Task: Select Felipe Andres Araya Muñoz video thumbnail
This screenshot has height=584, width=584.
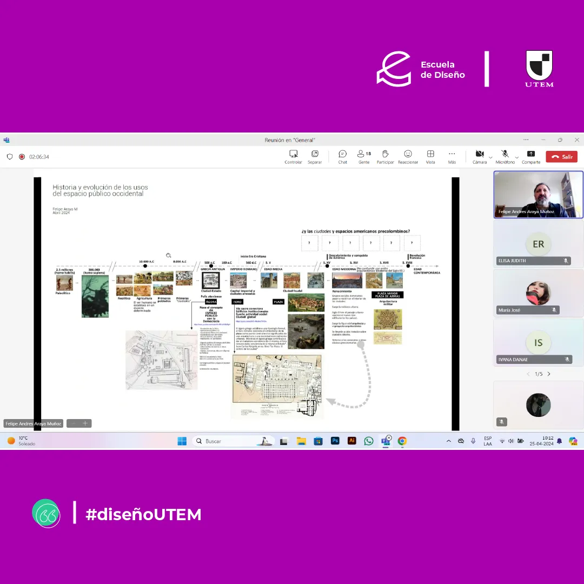Action: pos(538,195)
